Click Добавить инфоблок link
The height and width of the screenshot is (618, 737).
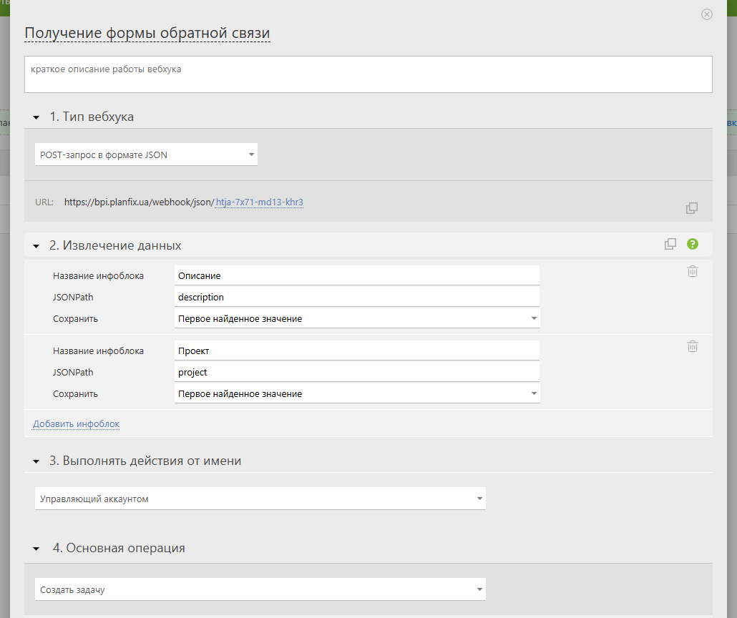(x=76, y=424)
